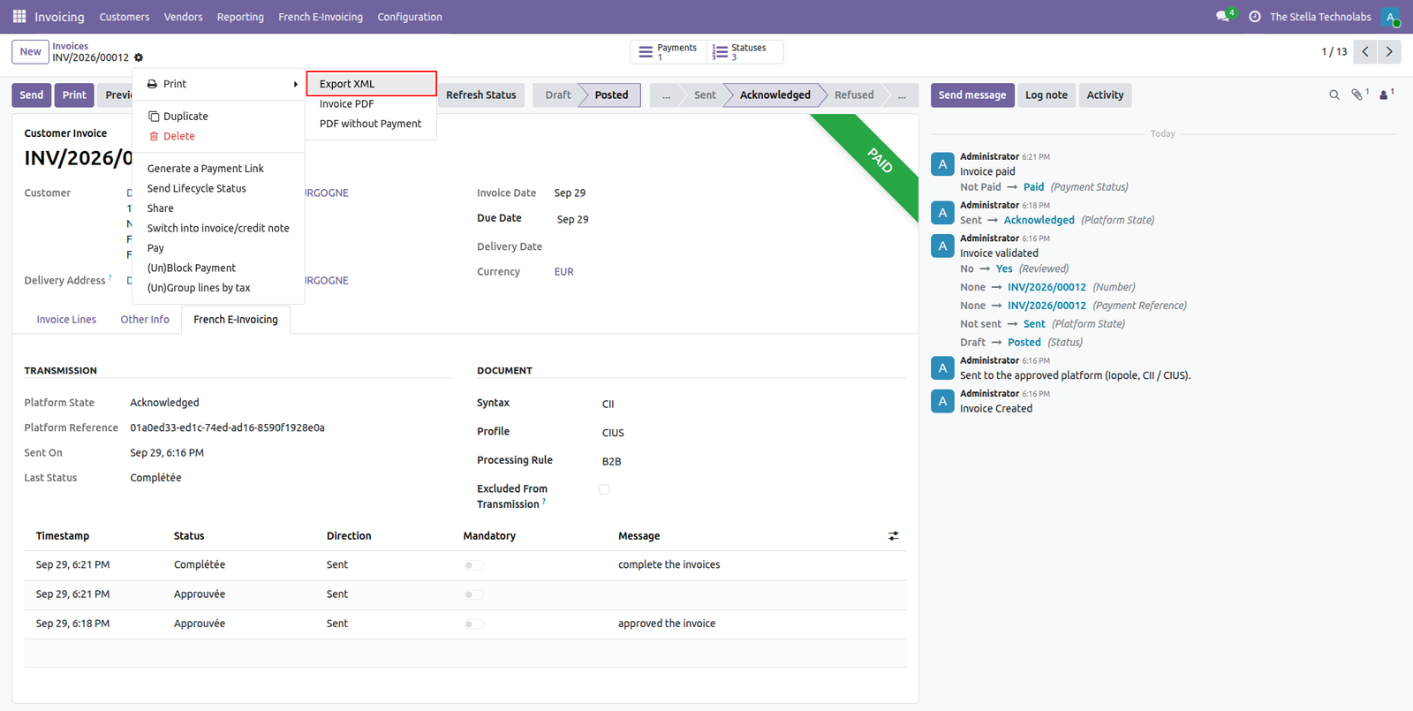1413x711 pixels.
Task: Select Export XML from the Print submenu
Action: (371, 84)
